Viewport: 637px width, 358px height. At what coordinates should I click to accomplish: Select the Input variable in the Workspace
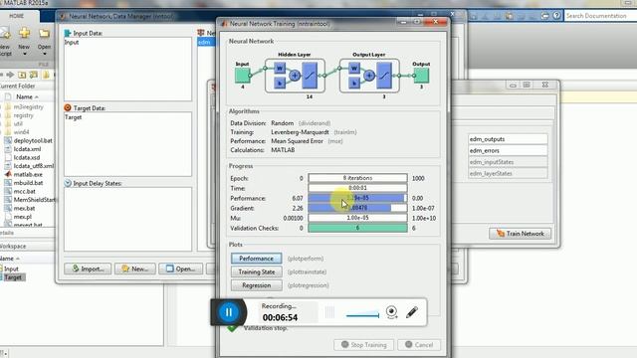tap(11, 269)
